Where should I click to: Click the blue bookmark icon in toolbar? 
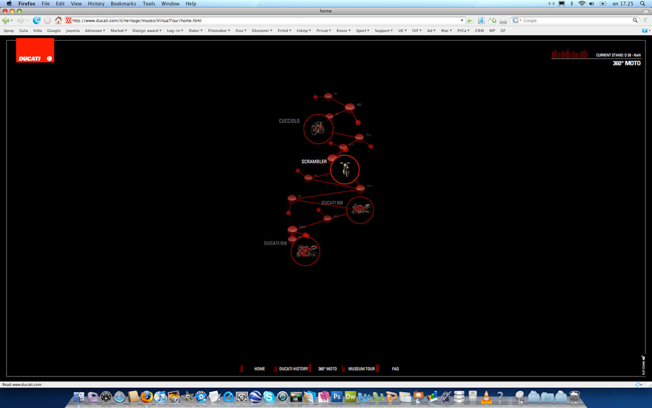coord(481,21)
